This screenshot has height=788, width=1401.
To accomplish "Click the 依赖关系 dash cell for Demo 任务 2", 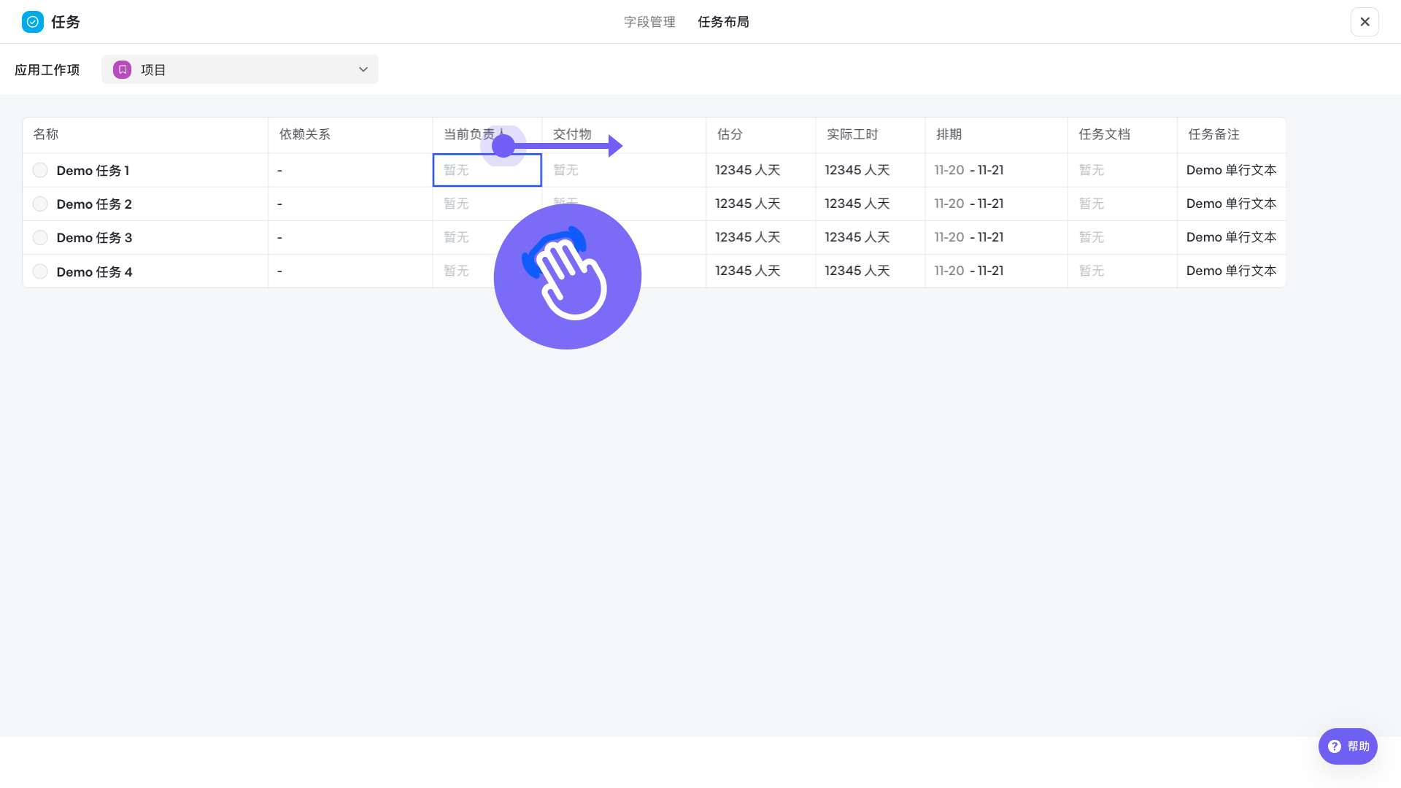I will (350, 204).
